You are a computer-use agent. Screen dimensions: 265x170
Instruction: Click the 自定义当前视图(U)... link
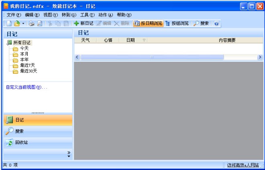click(26, 87)
